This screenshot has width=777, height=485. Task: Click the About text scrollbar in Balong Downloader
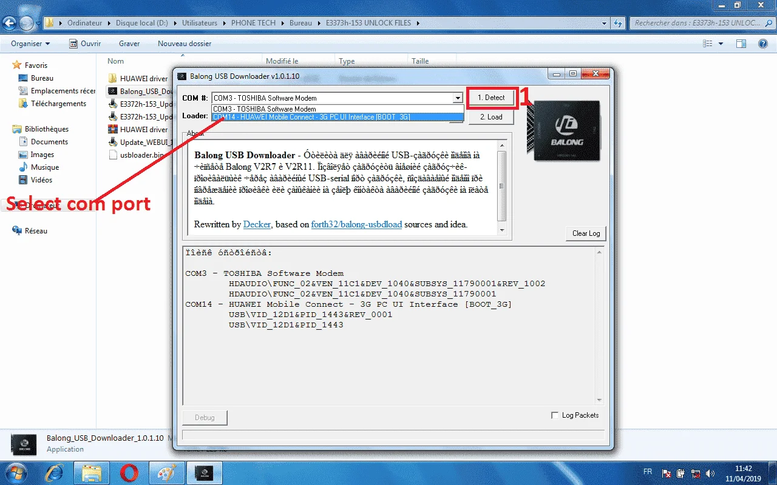(501, 186)
